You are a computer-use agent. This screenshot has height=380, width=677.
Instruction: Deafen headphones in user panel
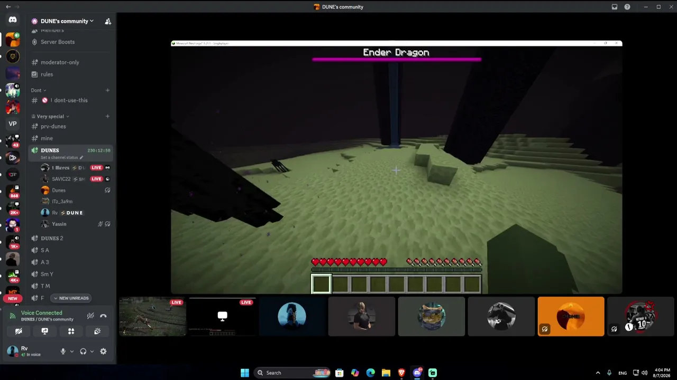tap(83, 351)
